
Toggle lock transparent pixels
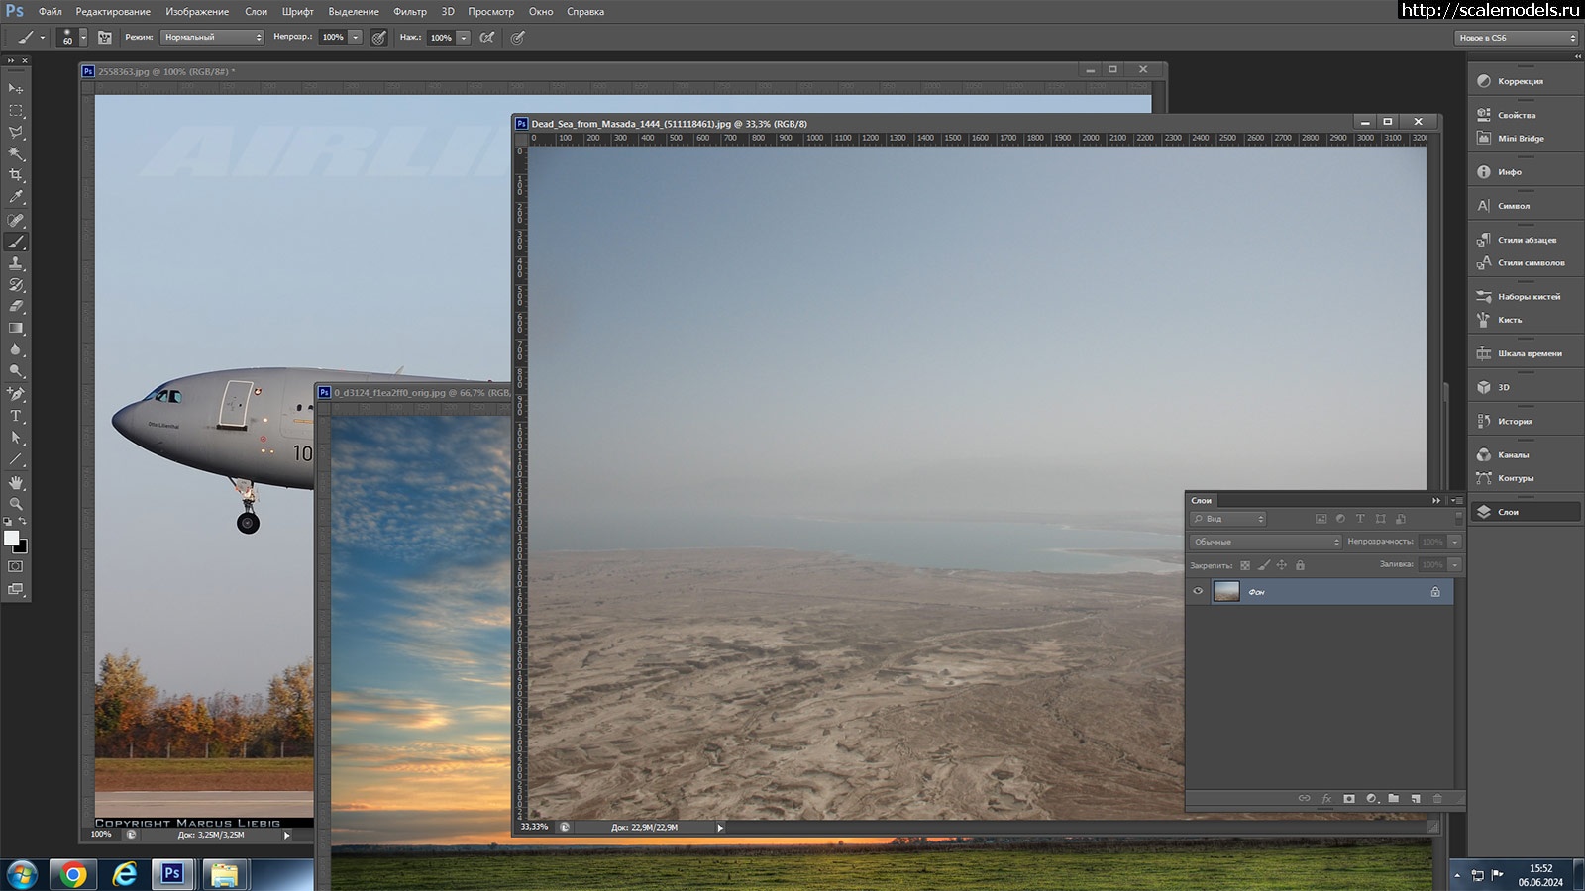tap(1245, 565)
